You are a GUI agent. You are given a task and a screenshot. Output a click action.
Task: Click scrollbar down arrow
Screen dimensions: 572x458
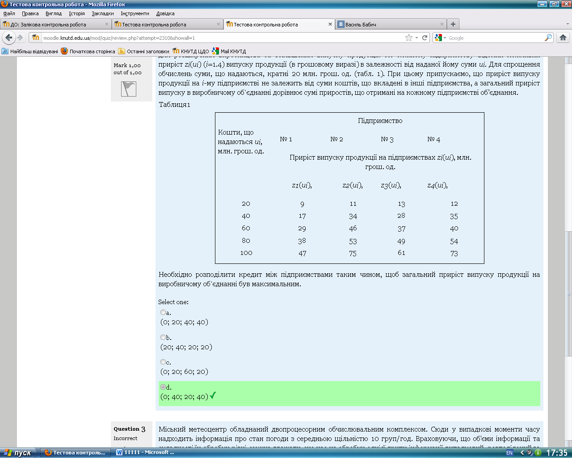[568, 443]
